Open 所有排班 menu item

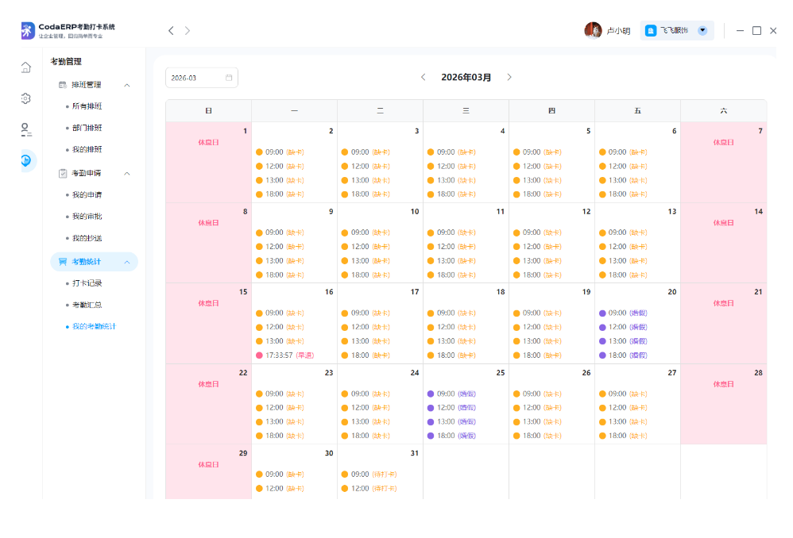[x=87, y=106]
